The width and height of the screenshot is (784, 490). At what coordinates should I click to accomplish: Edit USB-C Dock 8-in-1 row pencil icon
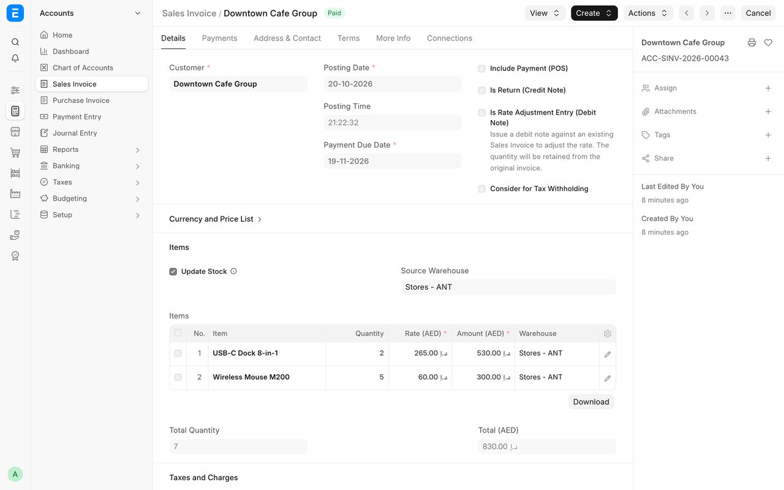[x=608, y=354]
